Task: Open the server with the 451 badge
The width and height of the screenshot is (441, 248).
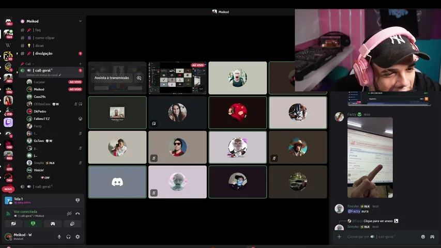Action: point(8,78)
